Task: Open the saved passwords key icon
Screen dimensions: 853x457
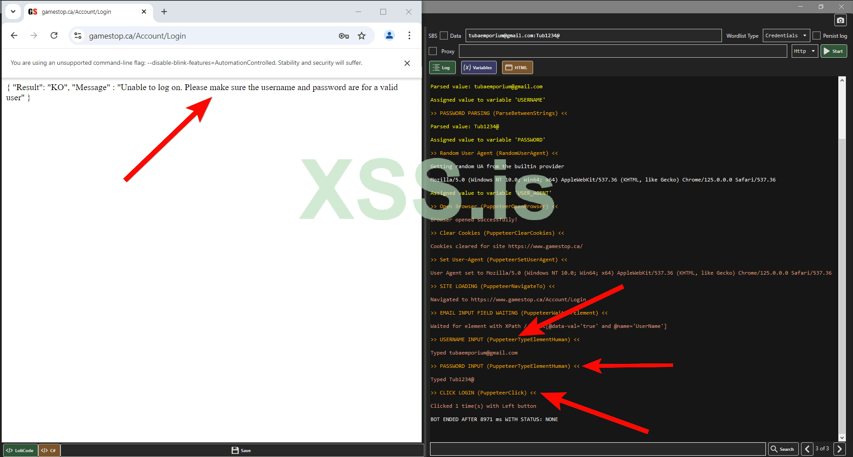Action: (x=343, y=36)
